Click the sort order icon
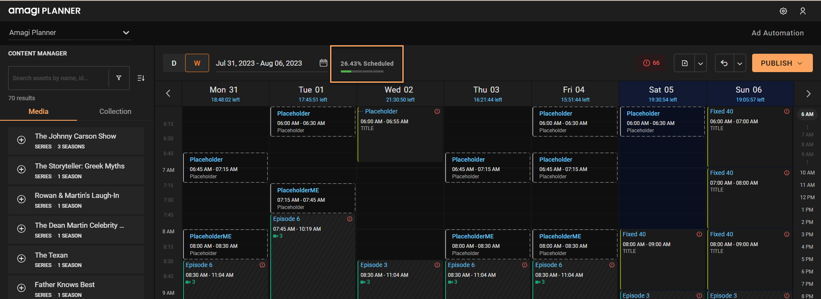This screenshot has height=299, width=821. (141, 78)
